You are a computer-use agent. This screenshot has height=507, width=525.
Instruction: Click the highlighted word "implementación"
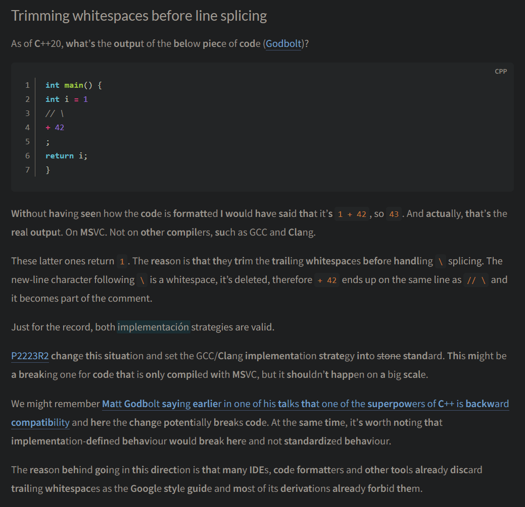tap(153, 327)
